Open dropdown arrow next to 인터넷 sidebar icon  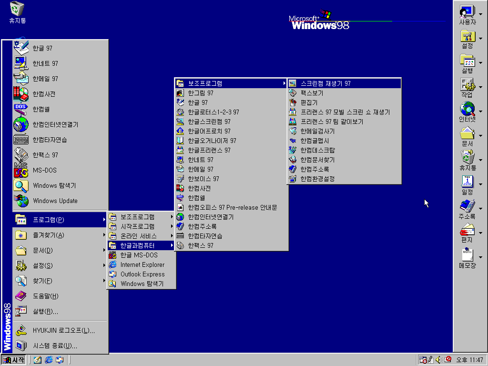pos(481,112)
